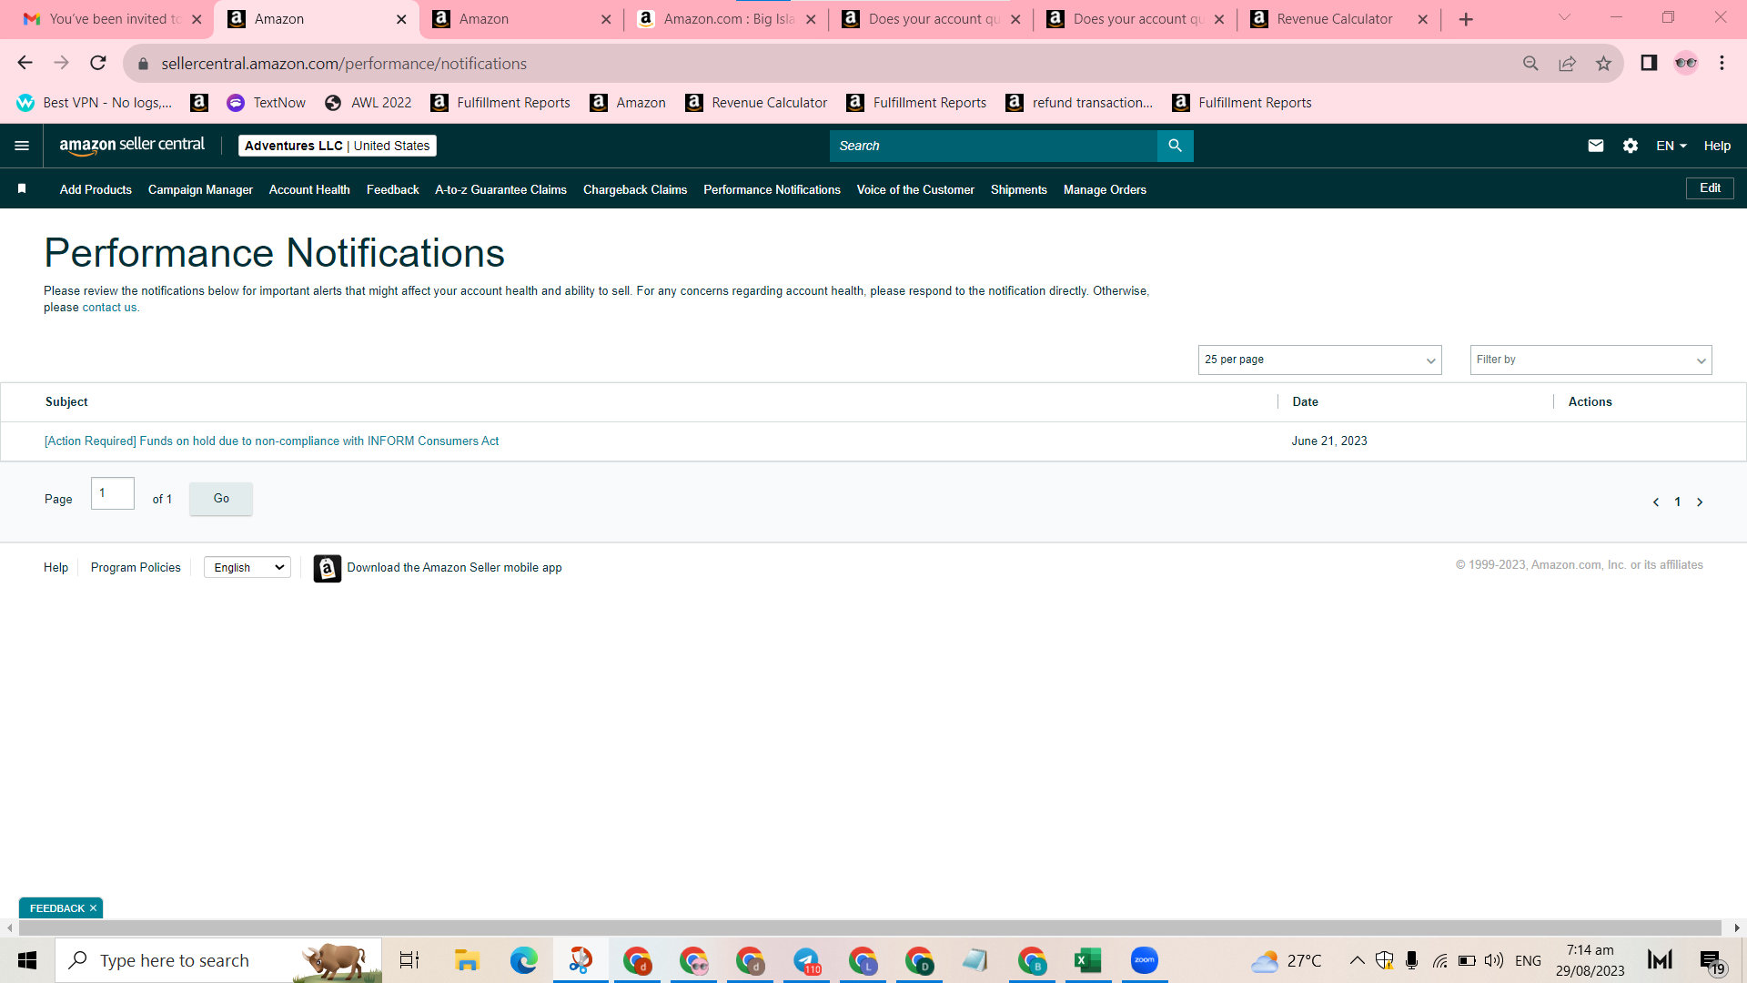Switch to Amazon.com Big Isla tab

pos(726,19)
